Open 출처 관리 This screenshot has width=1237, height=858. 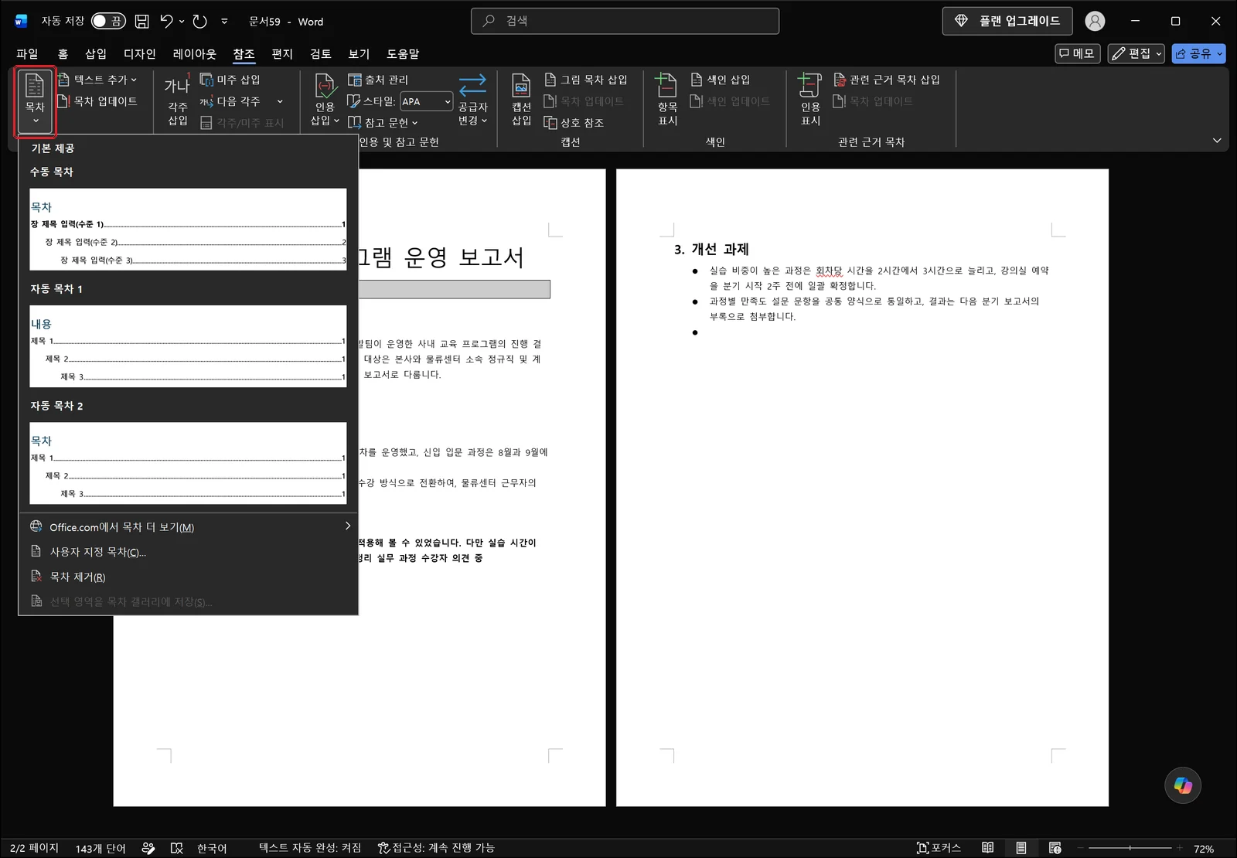(378, 80)
